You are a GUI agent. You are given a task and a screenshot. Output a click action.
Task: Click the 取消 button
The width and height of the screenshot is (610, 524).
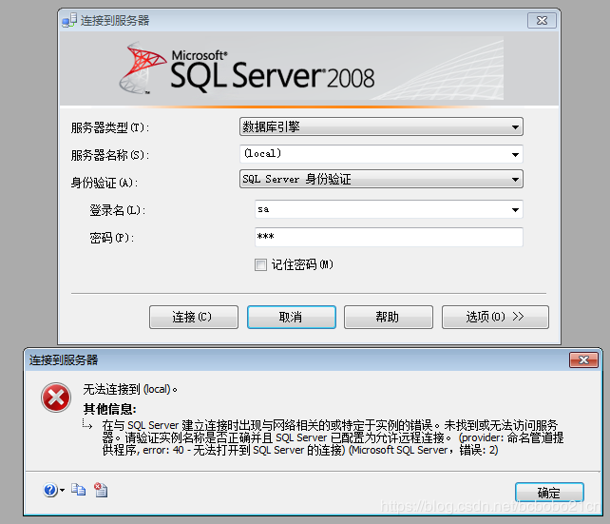pyautogui.click(x=292, y=317)
